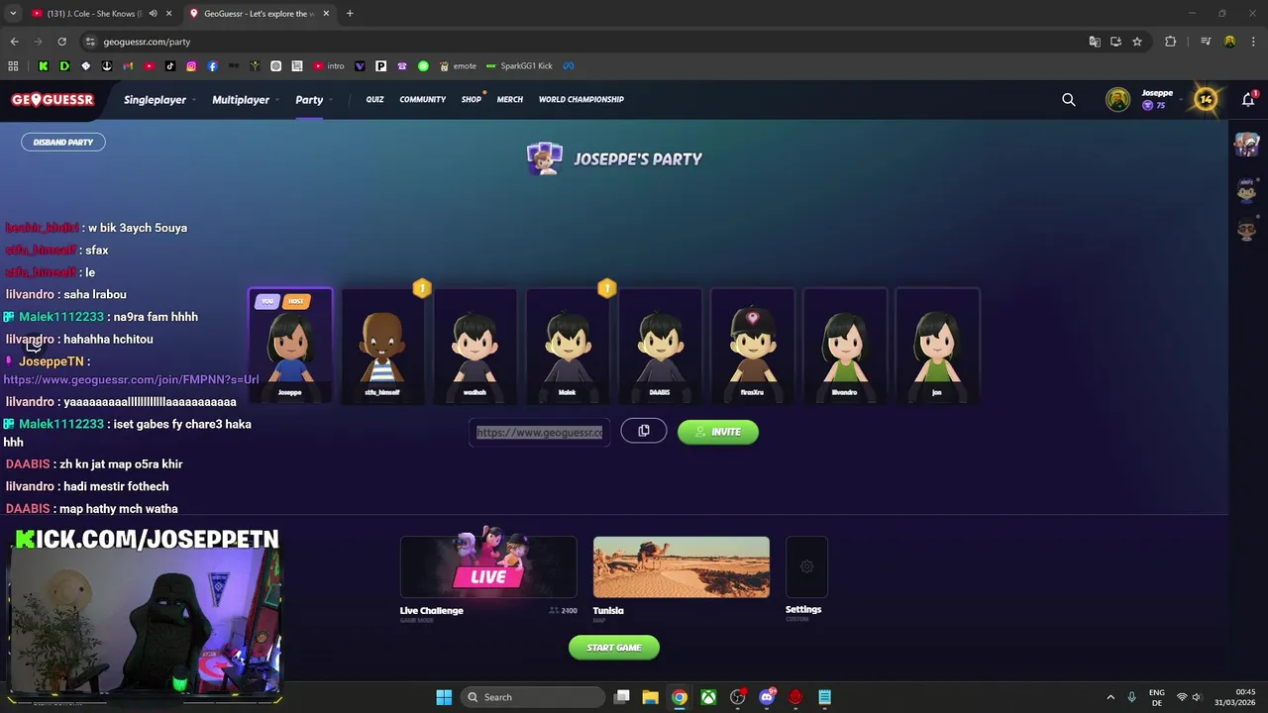
Task: Copy the party invite link icon
Action: point(644,431)
